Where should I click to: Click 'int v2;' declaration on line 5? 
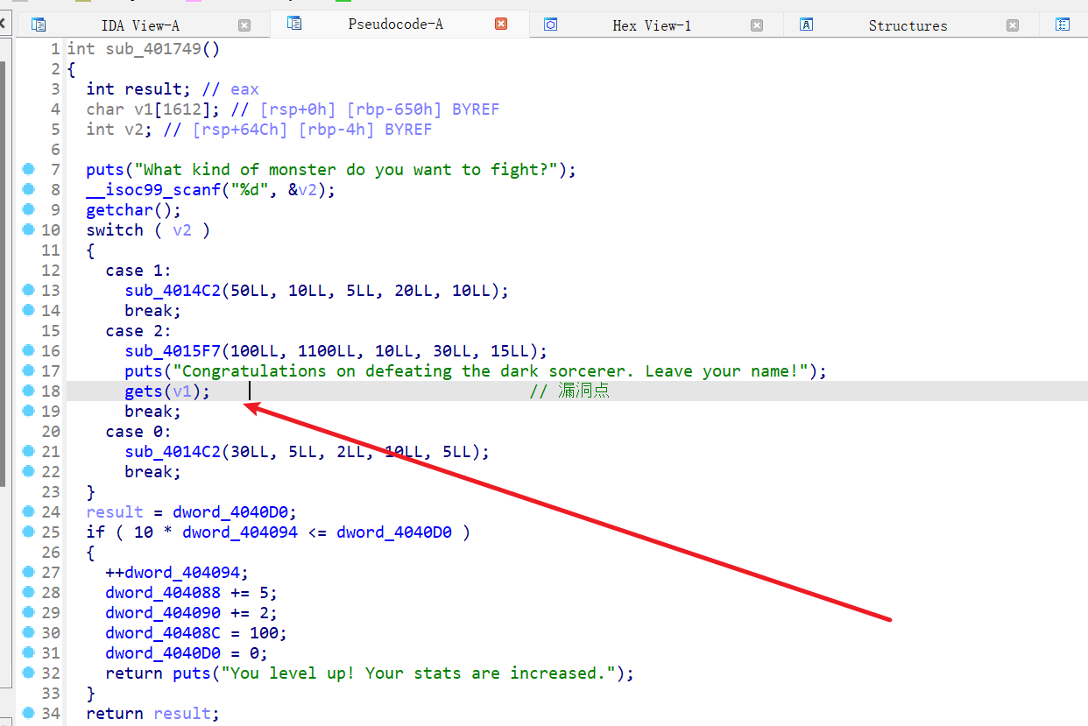pos(118,129)
